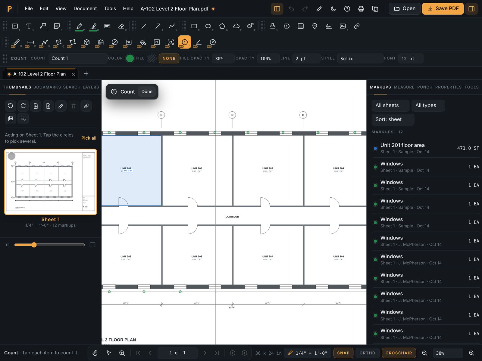Open the All sheets filter dropdown
482x361 pixels.
point(390,106)
